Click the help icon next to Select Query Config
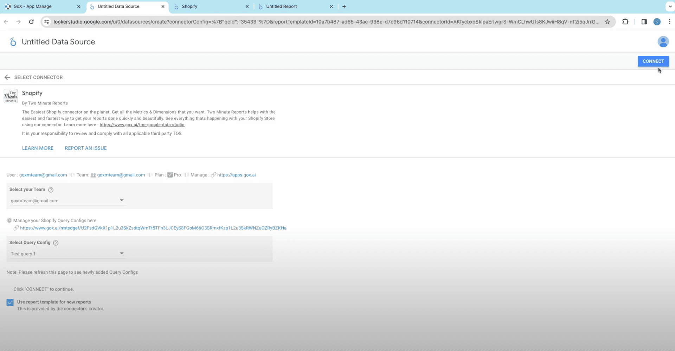675x351 pixels. (x=56, y=243)
